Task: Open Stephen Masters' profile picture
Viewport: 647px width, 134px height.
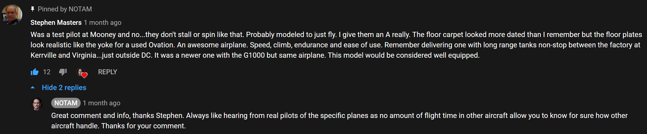Action: [12, 15]
